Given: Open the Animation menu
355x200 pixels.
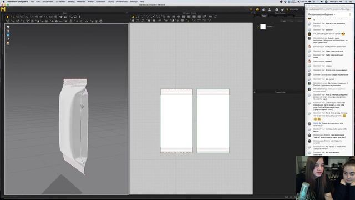Looking at the screenshot, I should coord(100,1).
